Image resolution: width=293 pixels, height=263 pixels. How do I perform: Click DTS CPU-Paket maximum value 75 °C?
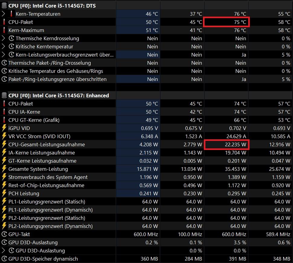pyautogui.click(x=240, y=22)
